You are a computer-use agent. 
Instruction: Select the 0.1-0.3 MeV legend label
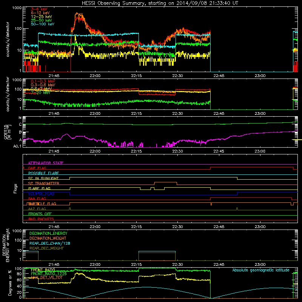pyautogui.click(x=43, y=81)
